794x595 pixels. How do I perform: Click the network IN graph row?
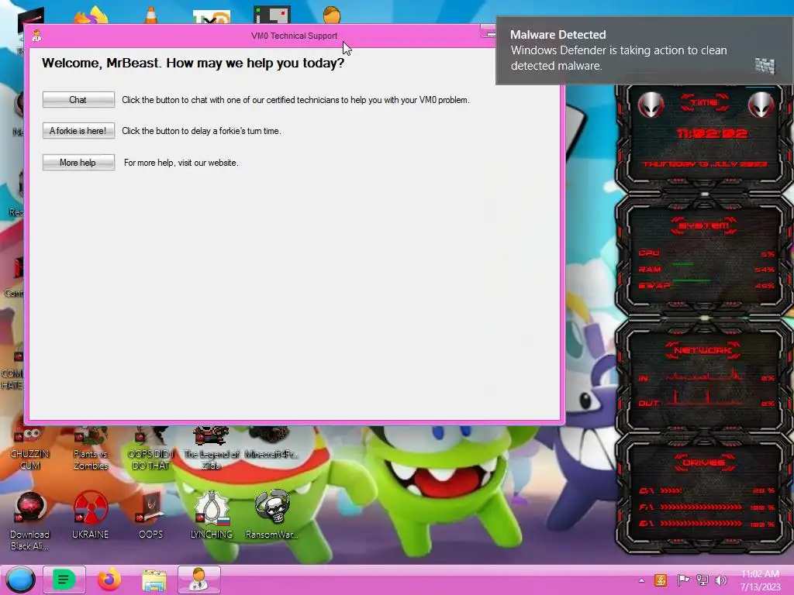[706, 377]
